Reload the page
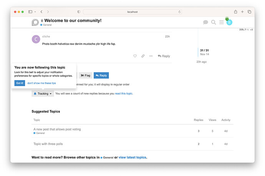 [179, 12]
